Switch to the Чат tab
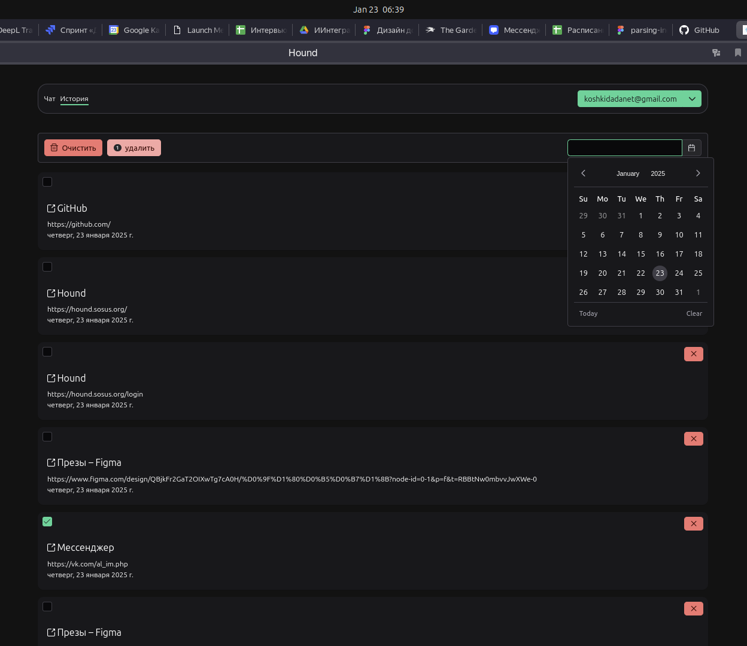The image size is (747, 646). point(50,99)
